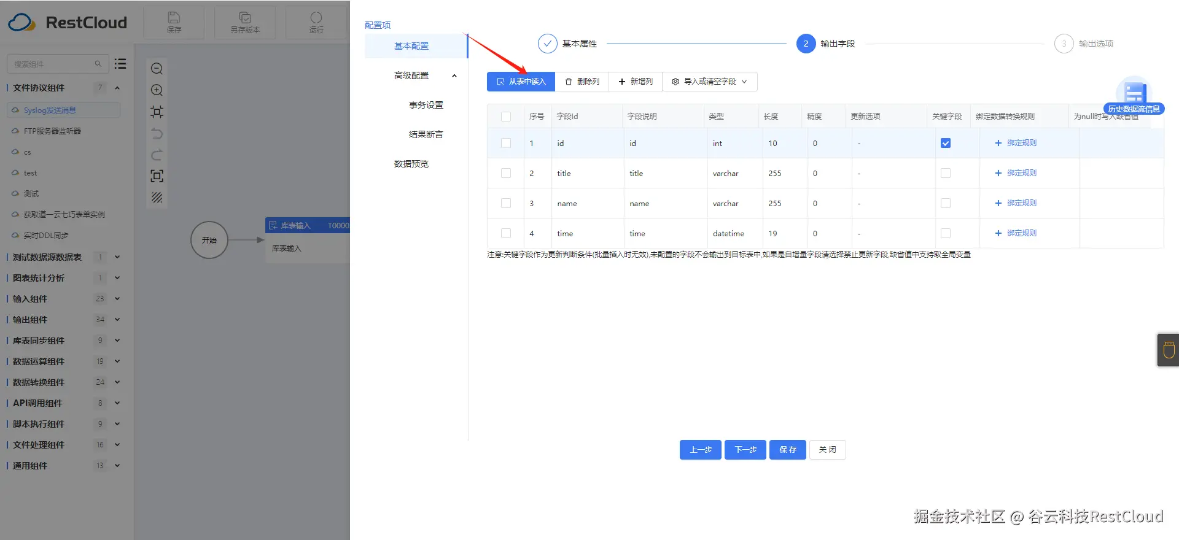The width and height of the screenshot is (1179, 540).
Task: Click the 保存 toolbar icon at top
Action: (x=174, y=22)
